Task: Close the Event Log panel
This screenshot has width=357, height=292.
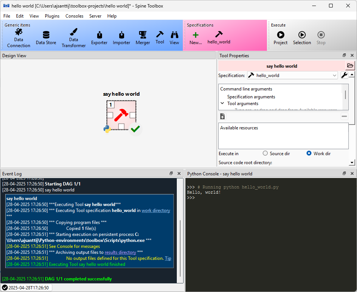Action: (179, 173)
